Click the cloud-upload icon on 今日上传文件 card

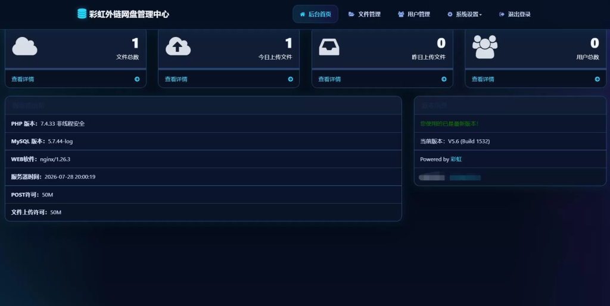tap(178, 46)
